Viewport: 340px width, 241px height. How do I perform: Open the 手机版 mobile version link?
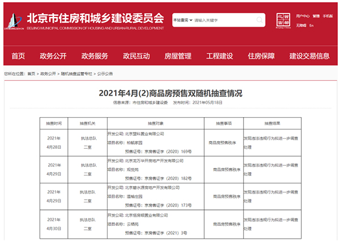point(328,16)
